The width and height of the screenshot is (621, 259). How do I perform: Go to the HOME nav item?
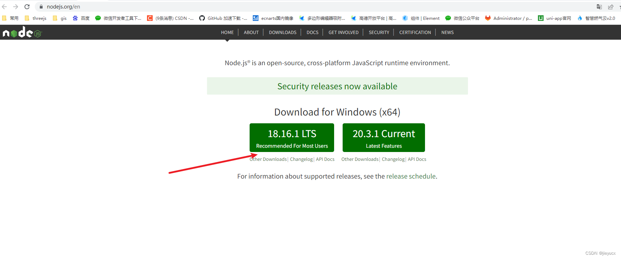click(227, 32)
